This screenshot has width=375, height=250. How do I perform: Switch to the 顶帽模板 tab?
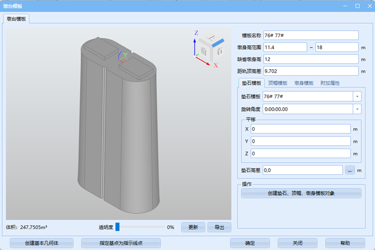tap(277, 83)
